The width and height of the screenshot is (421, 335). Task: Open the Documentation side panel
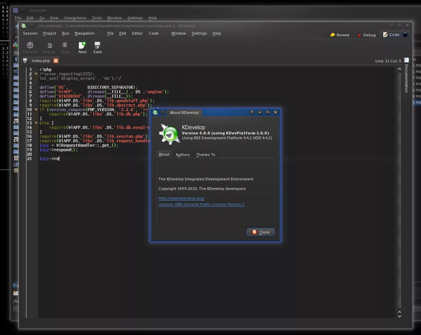(407, 75)
